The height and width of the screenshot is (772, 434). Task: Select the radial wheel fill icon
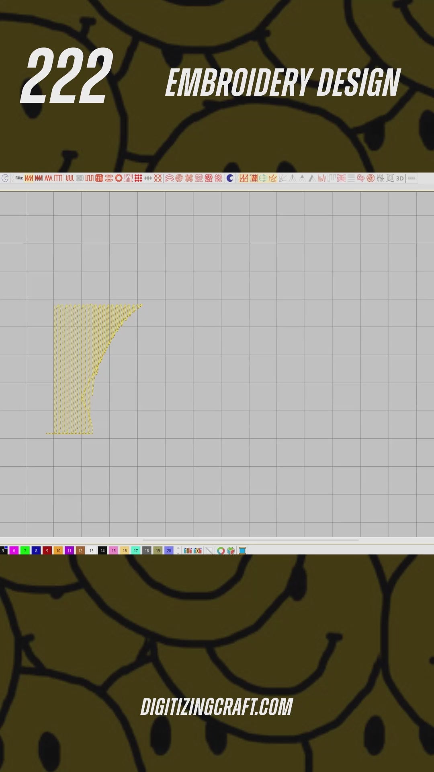(x=371, y=178)
